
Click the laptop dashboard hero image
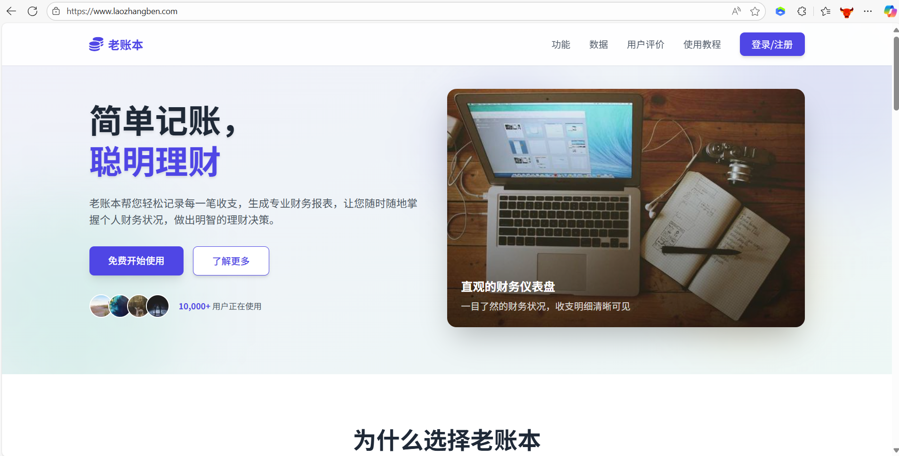pyautogui.click(x=626, y=208)
